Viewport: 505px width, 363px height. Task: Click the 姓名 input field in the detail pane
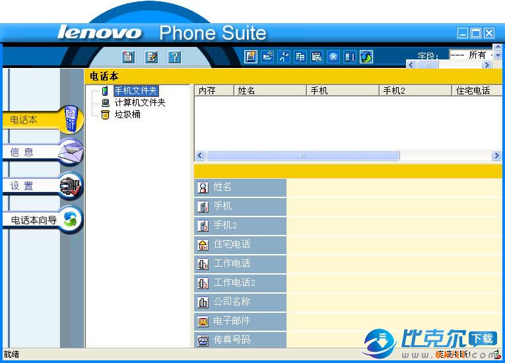(394, 187)
